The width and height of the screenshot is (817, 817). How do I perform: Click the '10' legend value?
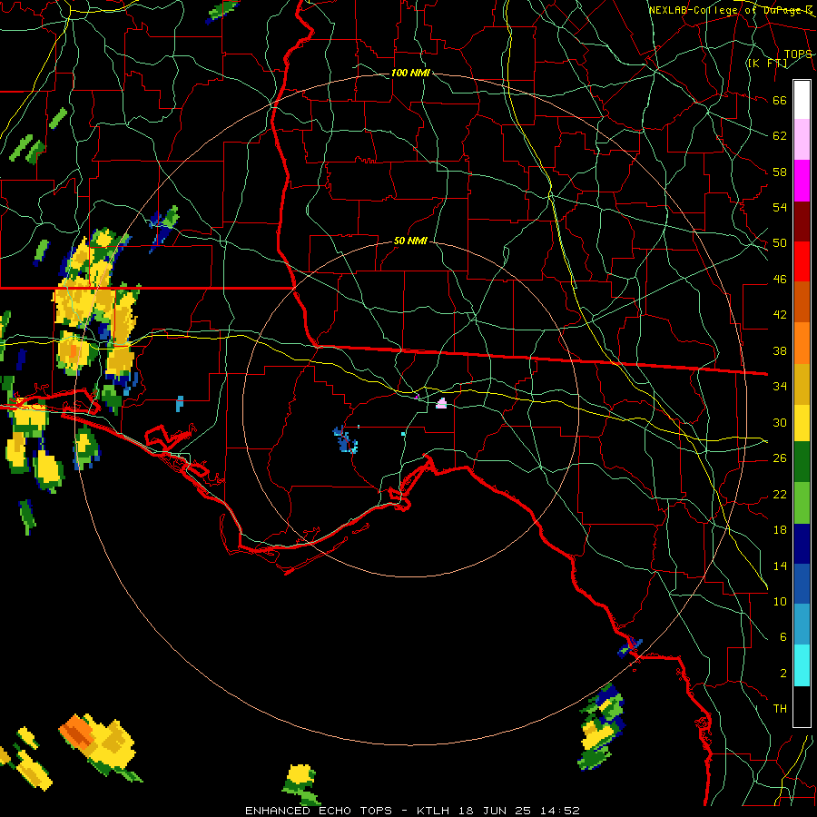(x=780, y=601)
